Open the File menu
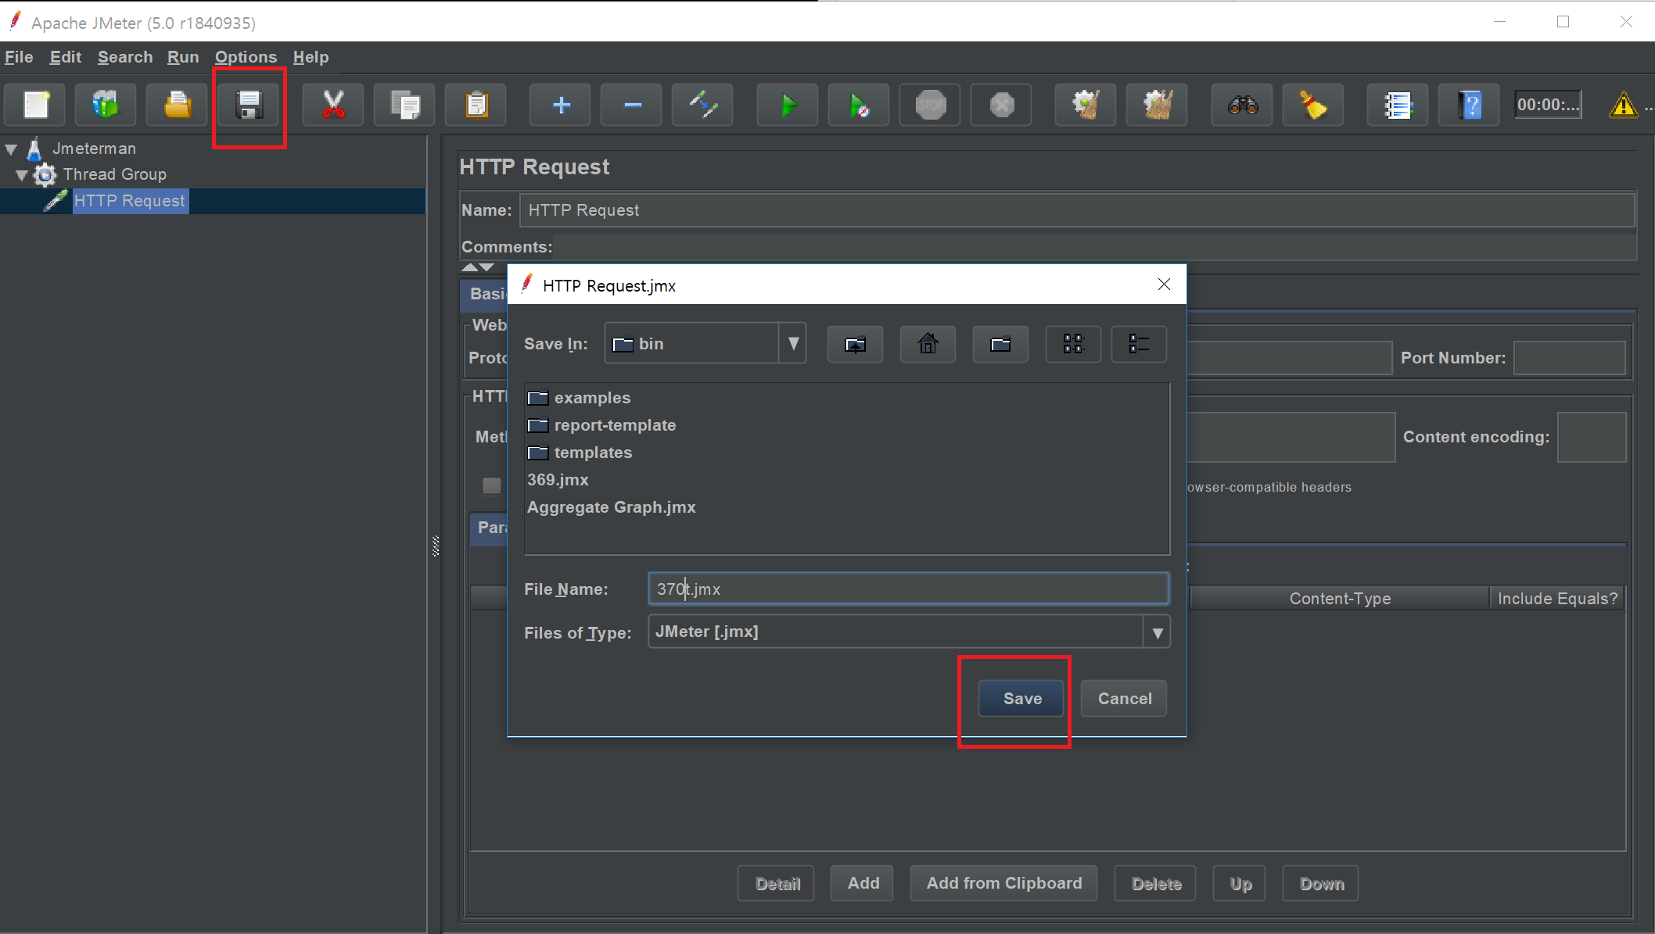Viewport: 1655px width, 934px height. click(19, 57)
